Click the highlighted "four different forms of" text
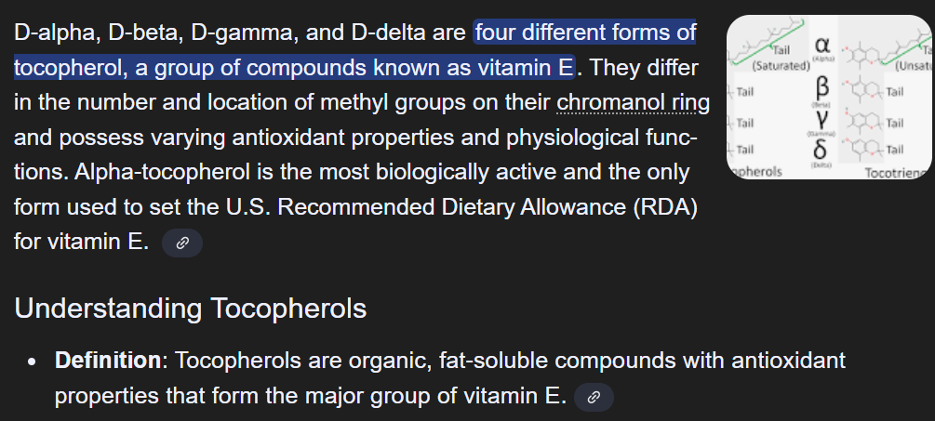The image size is (935, 421). click(x=585, y=33)
